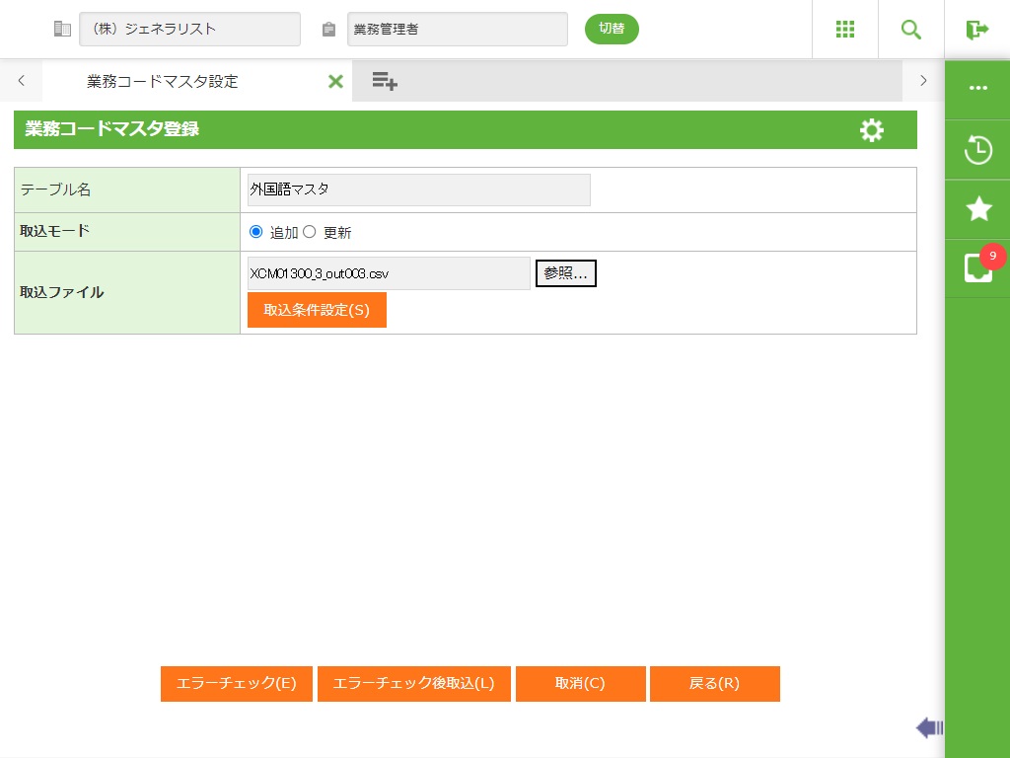Click the add-tab list plus icon
This screenshot has height=758, width=1010.
pos(385,81)
